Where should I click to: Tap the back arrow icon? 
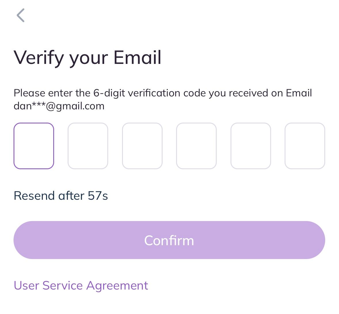[x=20, y=15]
